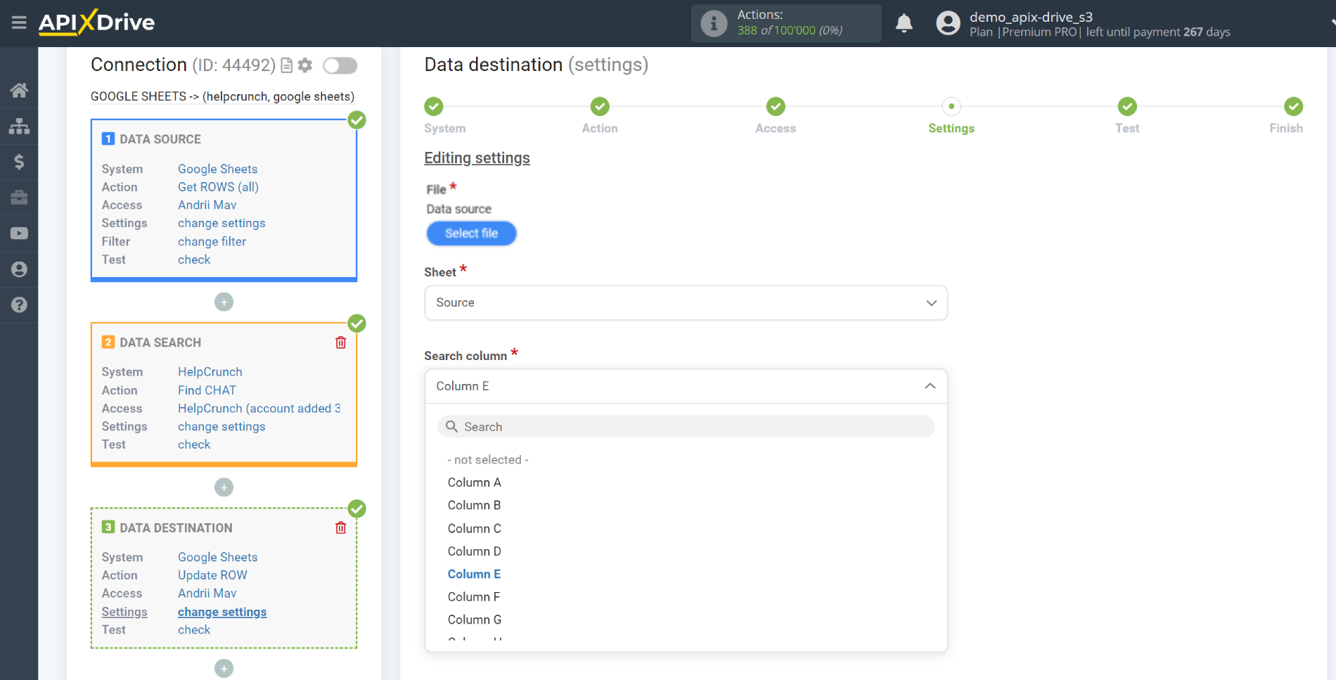Viewport: 1336px width, 680px height.
Task: Go to the Test step
Action: pyautogui.click(x=1127, y=106)
